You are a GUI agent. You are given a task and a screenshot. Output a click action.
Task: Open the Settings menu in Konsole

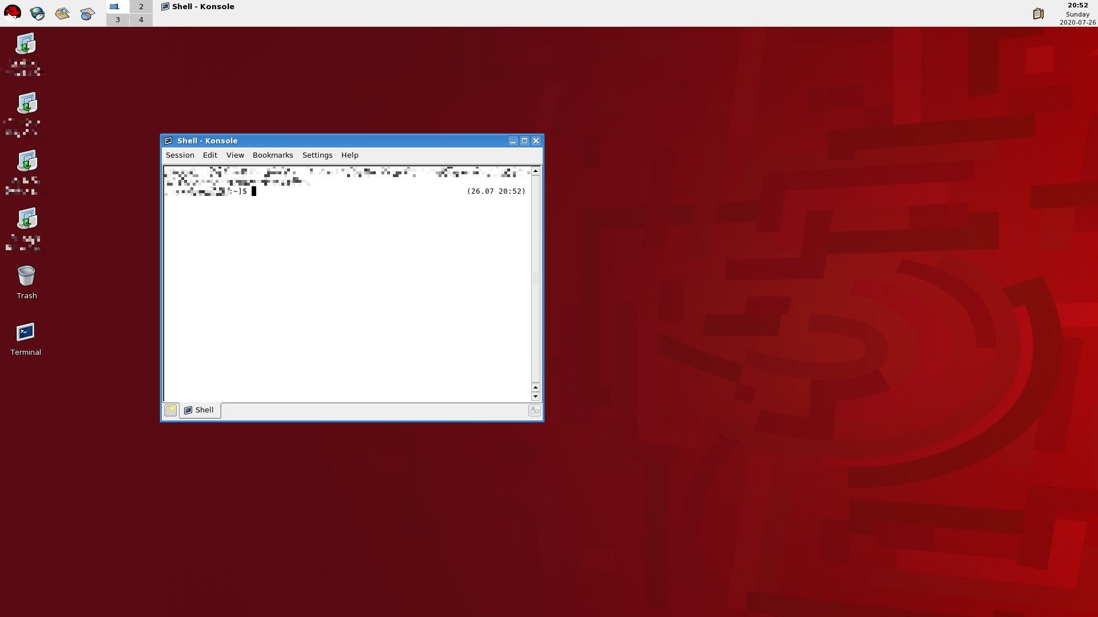(317, 155)
